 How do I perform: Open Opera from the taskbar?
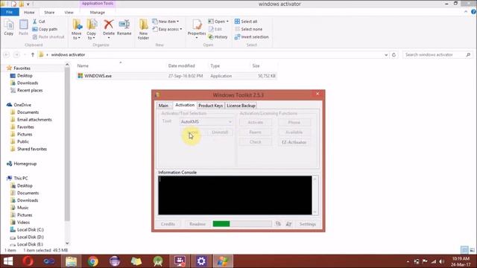coord(28,261)
